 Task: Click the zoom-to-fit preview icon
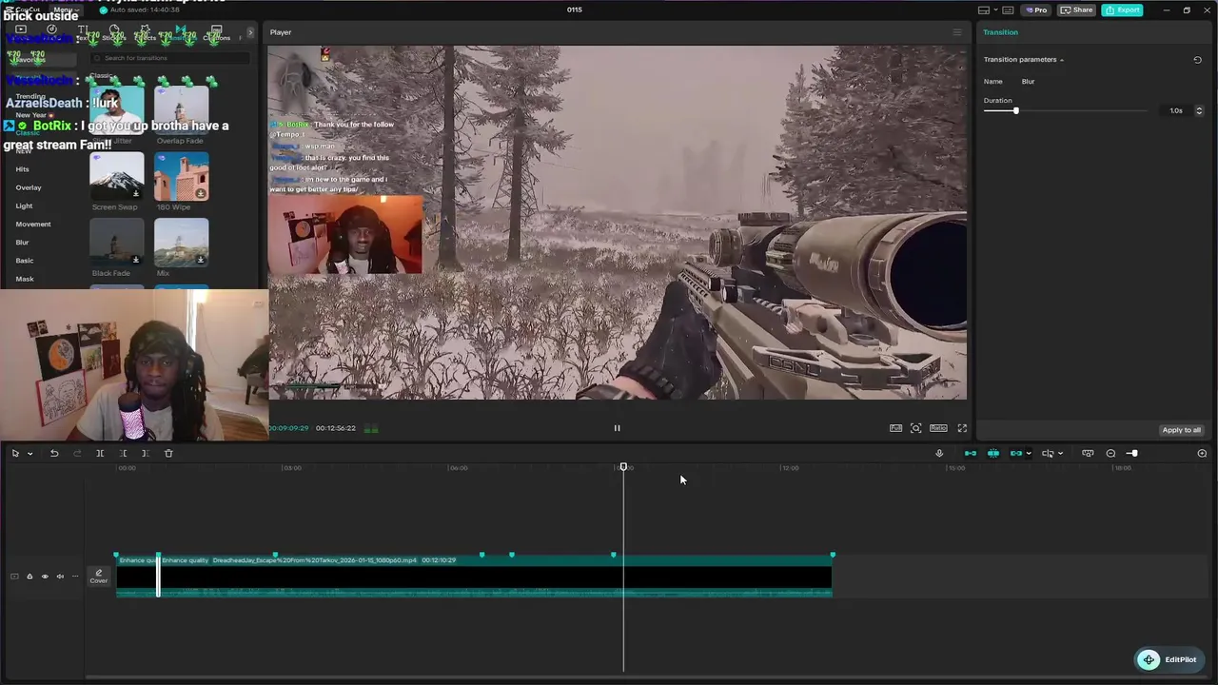pos(915,428)
